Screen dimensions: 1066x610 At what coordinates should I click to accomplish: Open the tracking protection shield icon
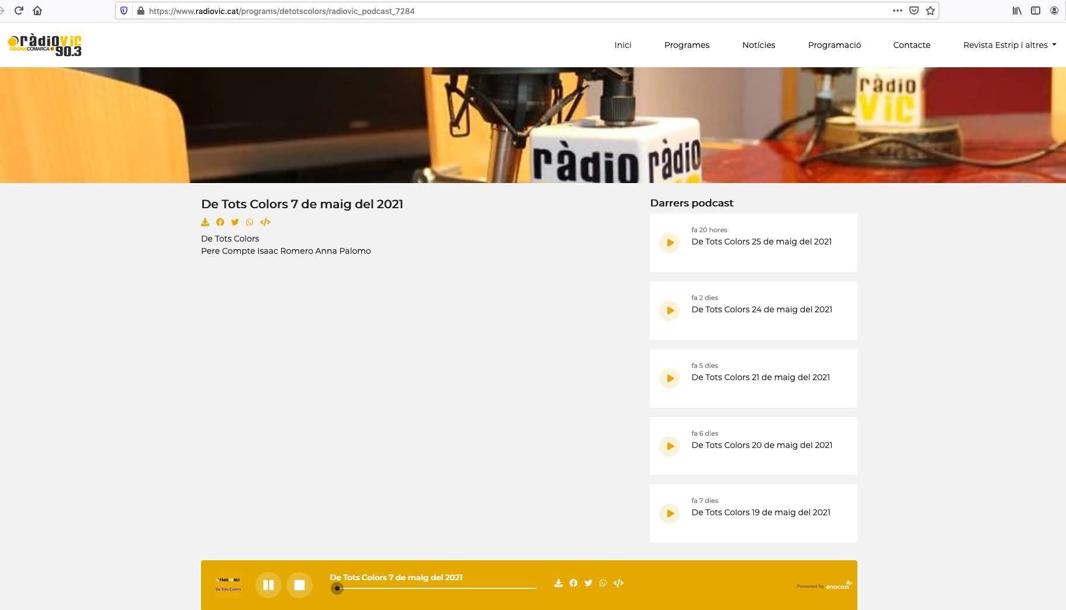pyautogui.click(x=124, y=11)
